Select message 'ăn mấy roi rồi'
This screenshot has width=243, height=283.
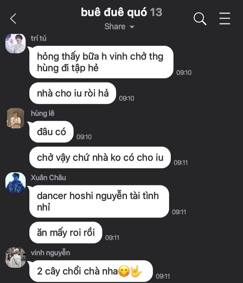[66, 233]
